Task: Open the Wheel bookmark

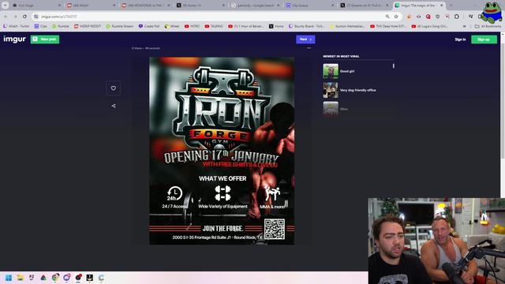Action: click(172, 26)
